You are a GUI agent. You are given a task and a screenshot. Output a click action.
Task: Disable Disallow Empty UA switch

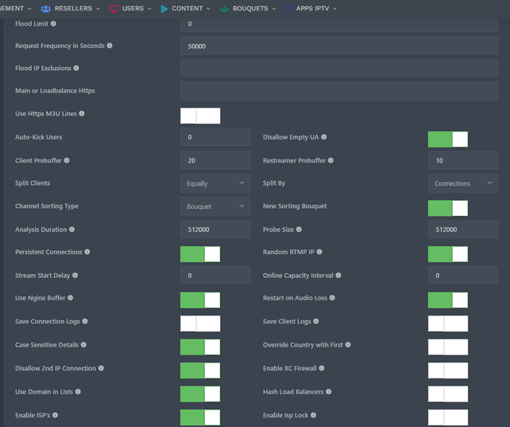[448, 139]
